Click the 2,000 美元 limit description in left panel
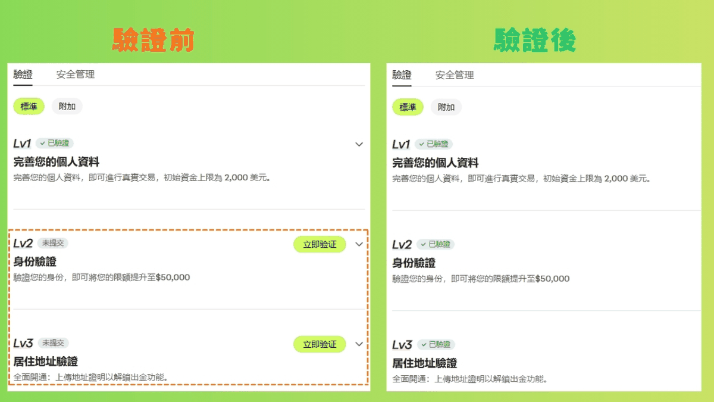This screenshot has height=402, width=714. tap(142, 177)
